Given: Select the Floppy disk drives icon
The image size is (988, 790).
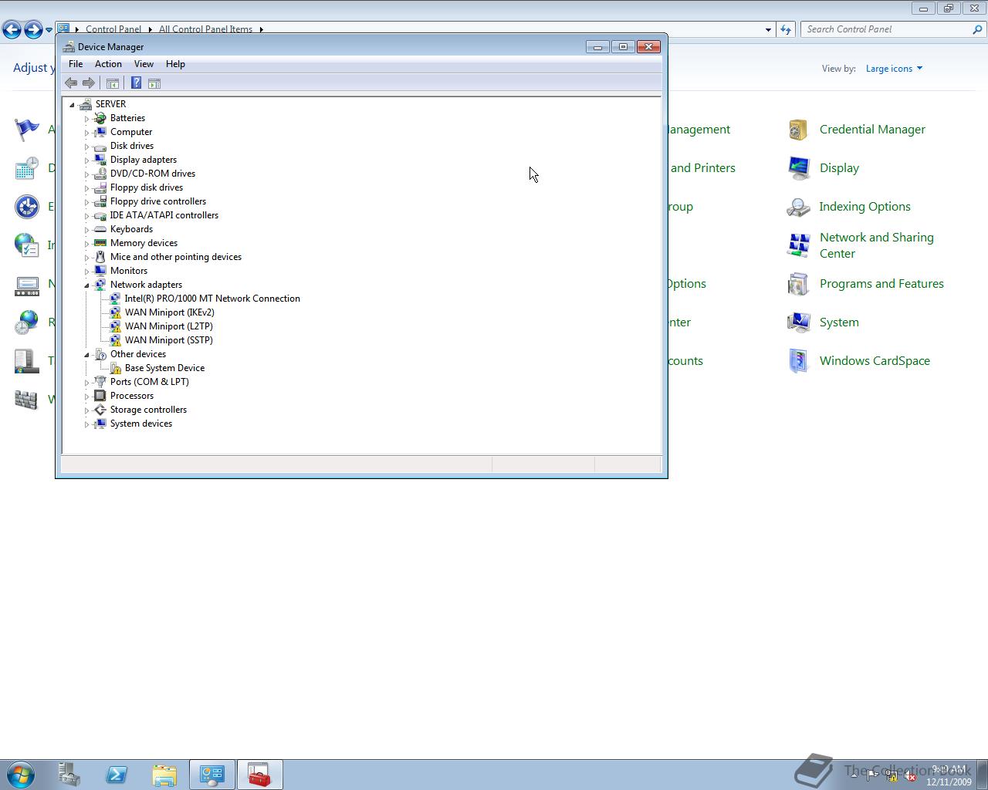Looking at the screenshot, I should tap(100, 187).
